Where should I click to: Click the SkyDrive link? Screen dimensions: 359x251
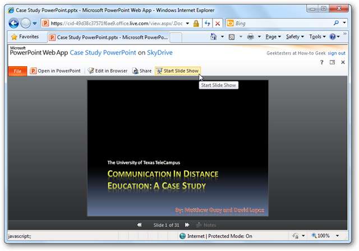[x=159, y=53]
